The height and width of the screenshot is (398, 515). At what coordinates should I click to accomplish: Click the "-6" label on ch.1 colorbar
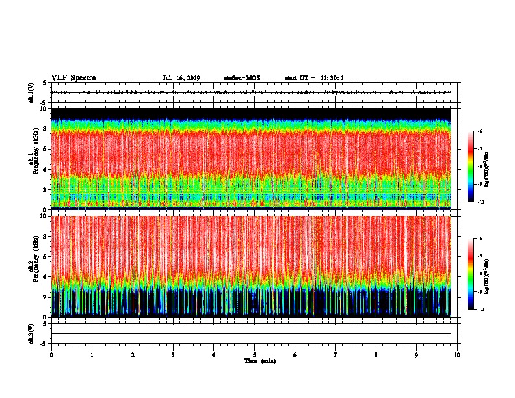480,131
